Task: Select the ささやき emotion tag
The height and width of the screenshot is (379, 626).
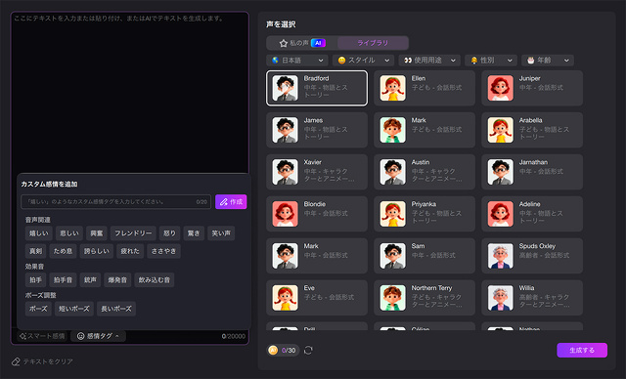Action: (x=163, y=251)
